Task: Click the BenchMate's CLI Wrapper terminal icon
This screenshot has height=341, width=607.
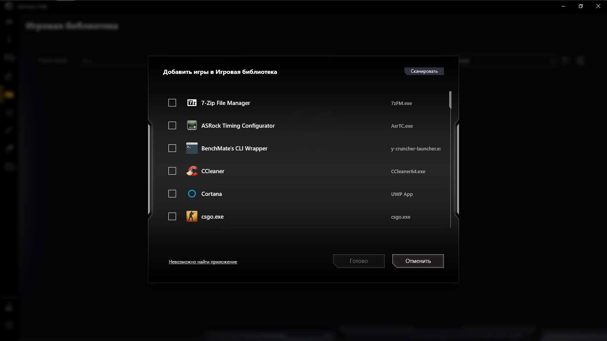Action: click(192, 148)
